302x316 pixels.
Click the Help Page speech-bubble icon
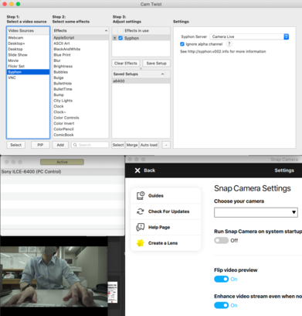point(141,227)
